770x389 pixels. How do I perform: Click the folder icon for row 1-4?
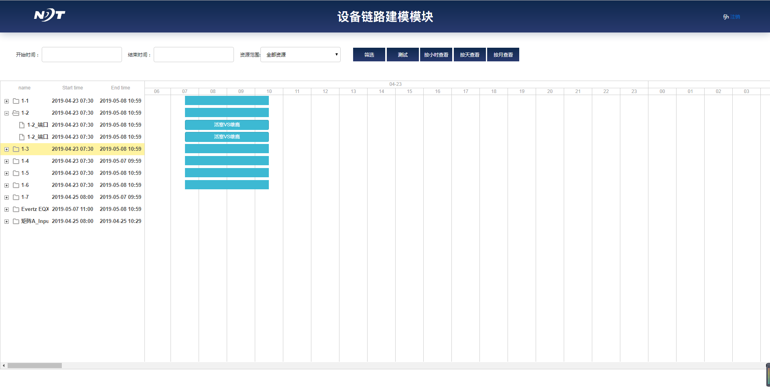(x=16, y=161)
